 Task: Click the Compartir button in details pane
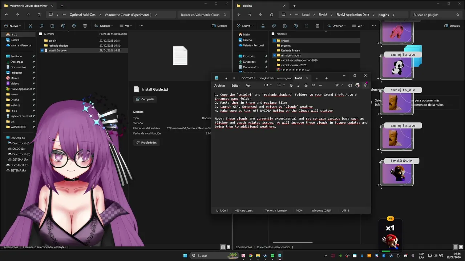145,99
